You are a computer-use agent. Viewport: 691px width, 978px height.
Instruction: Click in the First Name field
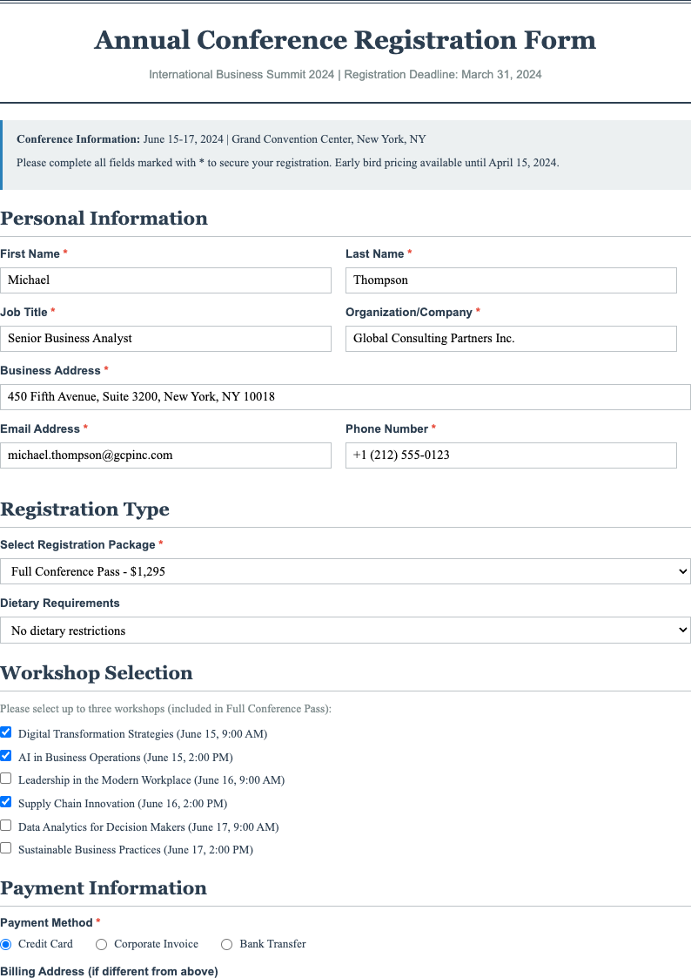coord(165,280)
